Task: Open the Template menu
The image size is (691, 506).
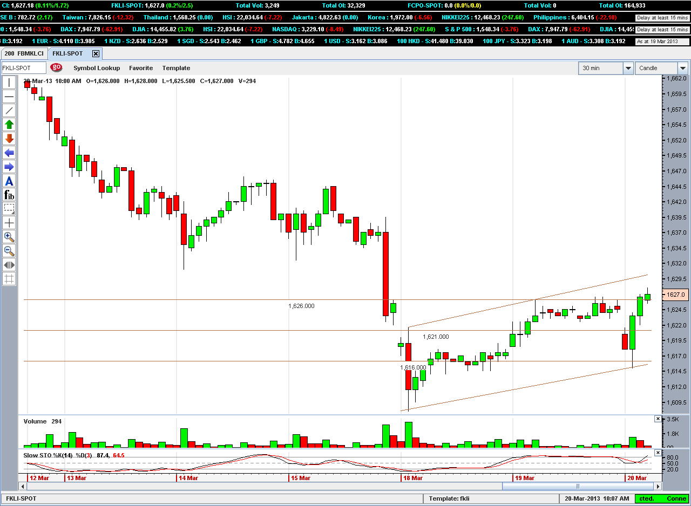Action: pyautogui.click(x=176, y=68)
